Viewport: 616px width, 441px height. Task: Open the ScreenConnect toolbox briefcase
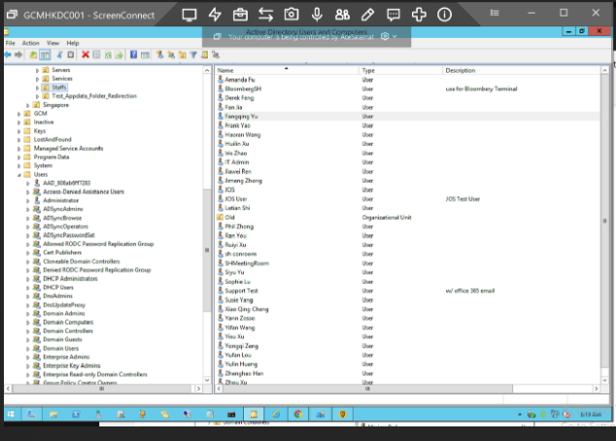click(x=240, y=15)
